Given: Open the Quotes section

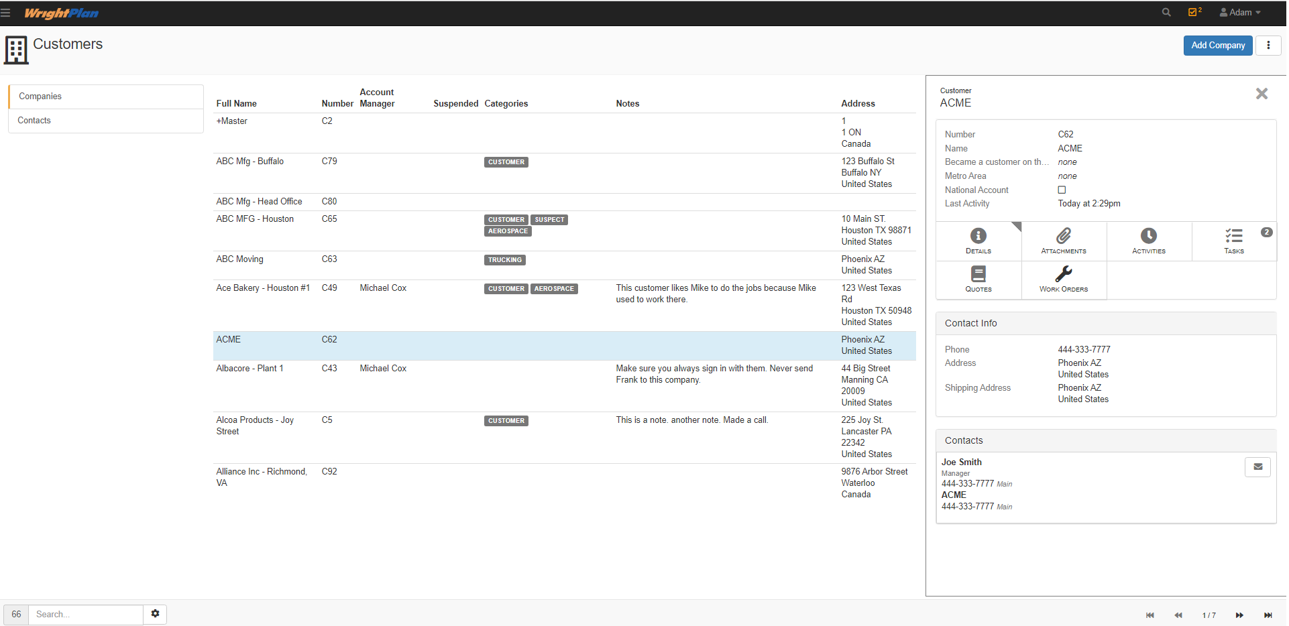Looking at the screenshot, I should 978,279.
